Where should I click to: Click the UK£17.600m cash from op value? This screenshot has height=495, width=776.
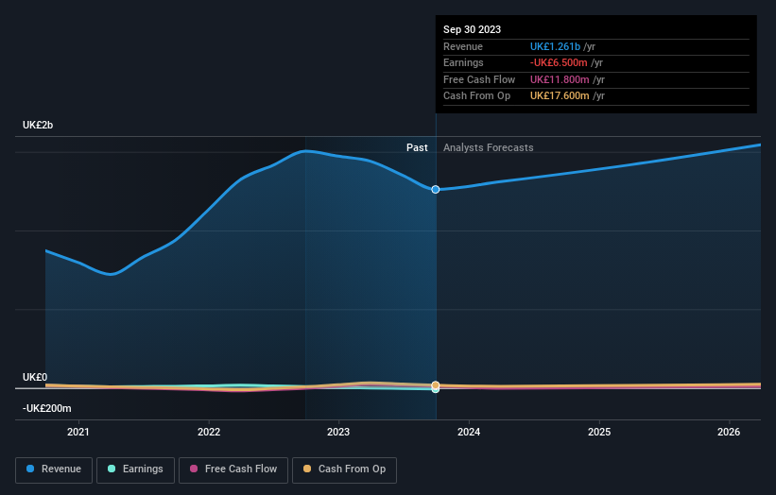click(560, 96)
